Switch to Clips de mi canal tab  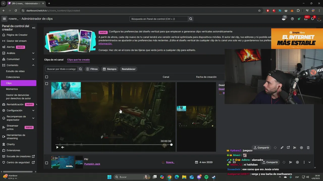pos(54,60)
